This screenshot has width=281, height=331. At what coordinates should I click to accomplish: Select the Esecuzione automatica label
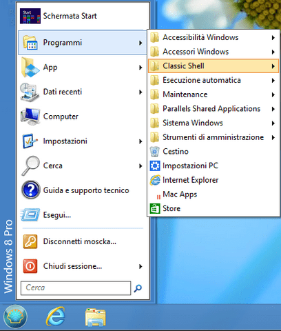pyautogui.click(x=202, y=80)
